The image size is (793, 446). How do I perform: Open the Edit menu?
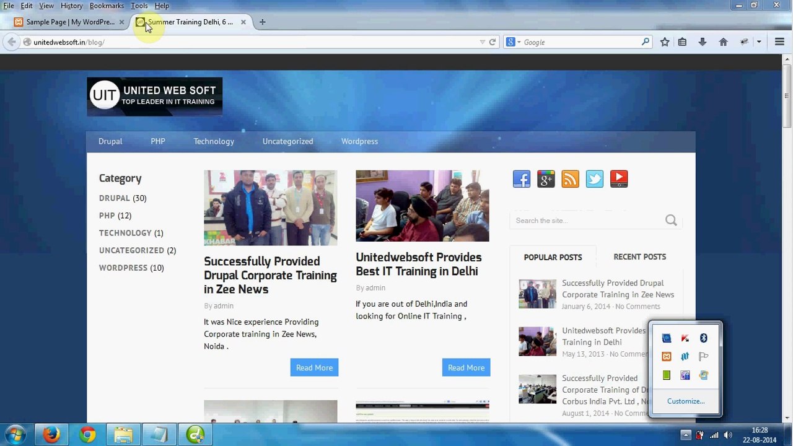point(27,6)
